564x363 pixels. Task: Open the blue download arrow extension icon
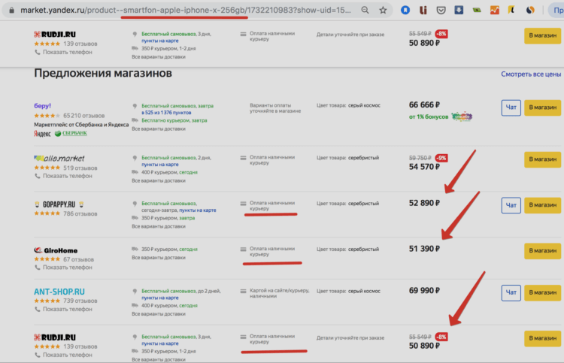459,10
